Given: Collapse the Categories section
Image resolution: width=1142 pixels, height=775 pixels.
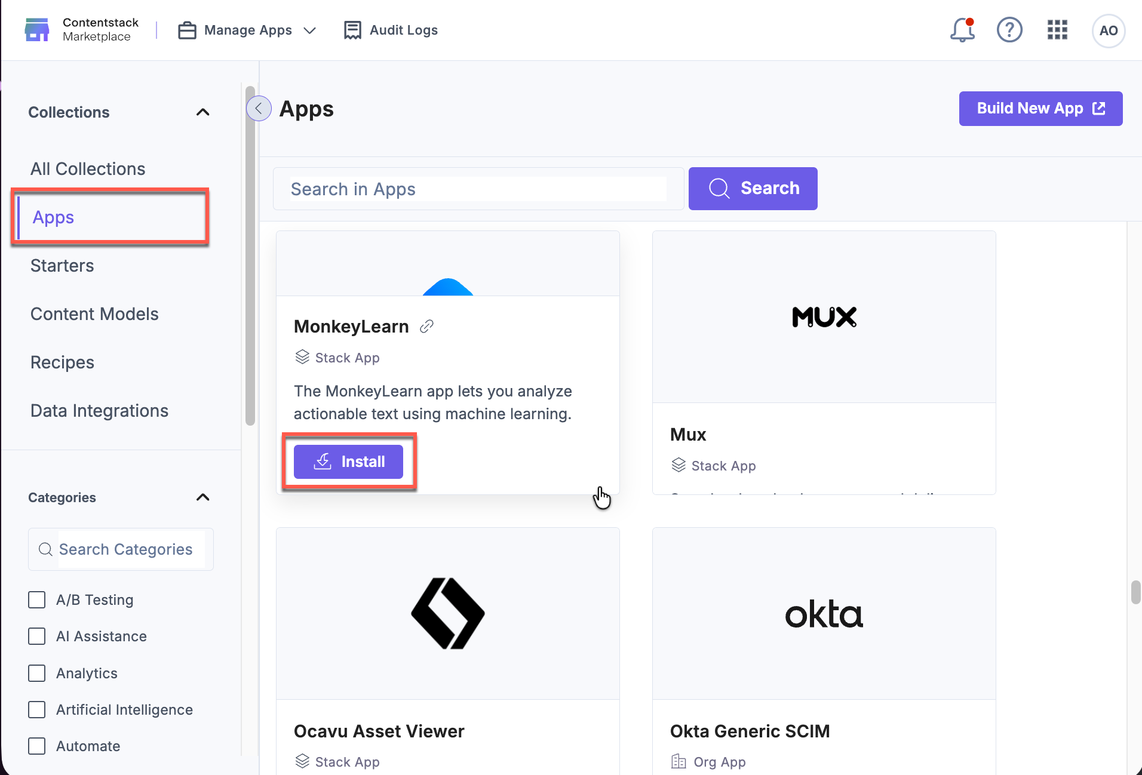Looking at the screenshot, I should pos(202,497).
